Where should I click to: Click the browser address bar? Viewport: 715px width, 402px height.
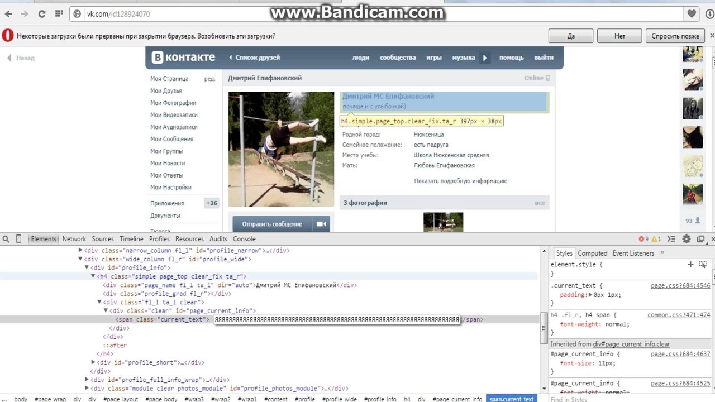(x=376, y=14)
